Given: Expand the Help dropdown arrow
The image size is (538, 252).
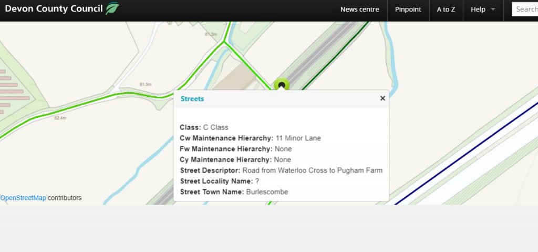Looking at the screenshot, I should pyautogui.click(x=493, y=9).
